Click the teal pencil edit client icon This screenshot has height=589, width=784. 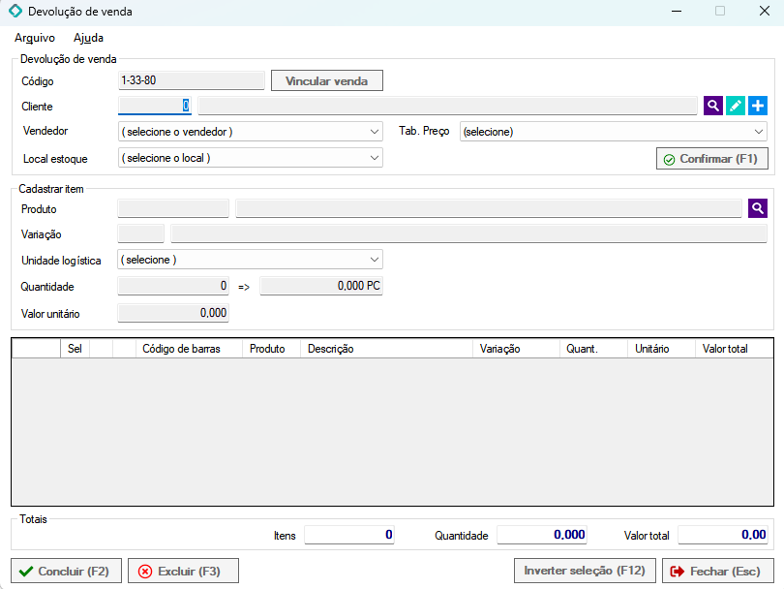pyautogui.click(x=736, y=106)
